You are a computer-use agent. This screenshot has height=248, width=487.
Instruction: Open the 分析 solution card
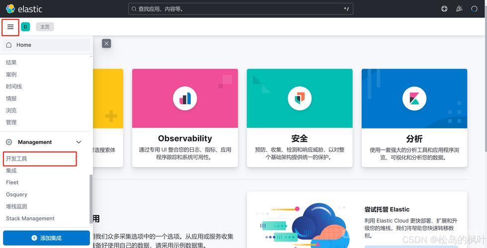click(414, 118)
